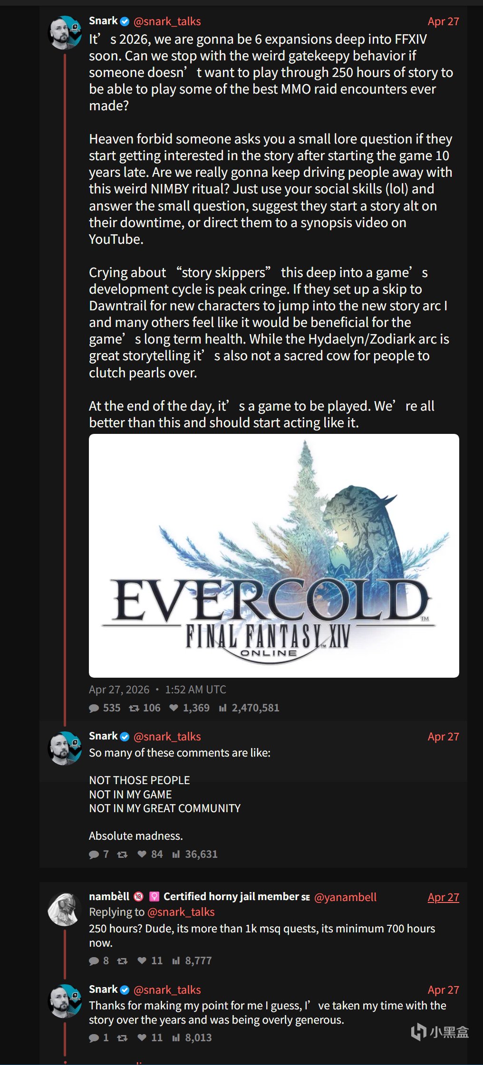Click the Snark display name on the last reply
Viewport: 483px width, 1065px height.
pyautogui.click(x=103, y=989)
